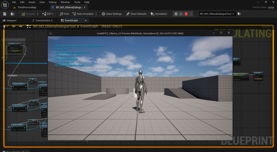Open Compile options three-dot menu

point(38,14)
